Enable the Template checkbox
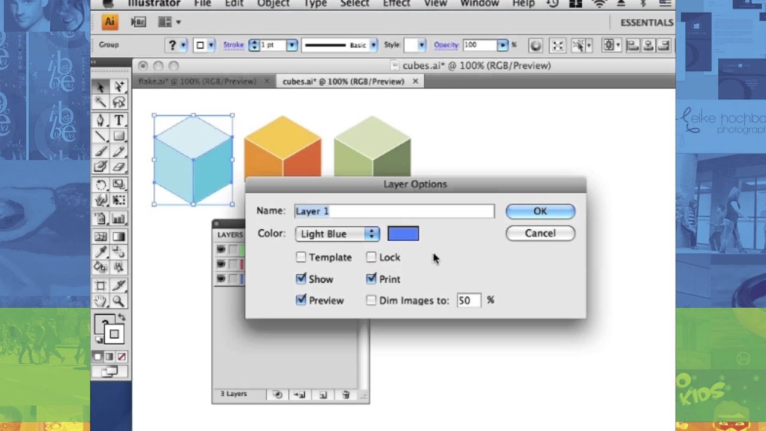 click(x=301, y=257)
